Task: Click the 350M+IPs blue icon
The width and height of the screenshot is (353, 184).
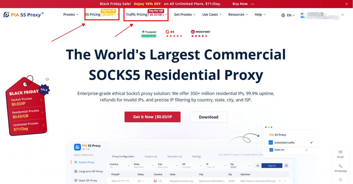Action: pos(271,150)
